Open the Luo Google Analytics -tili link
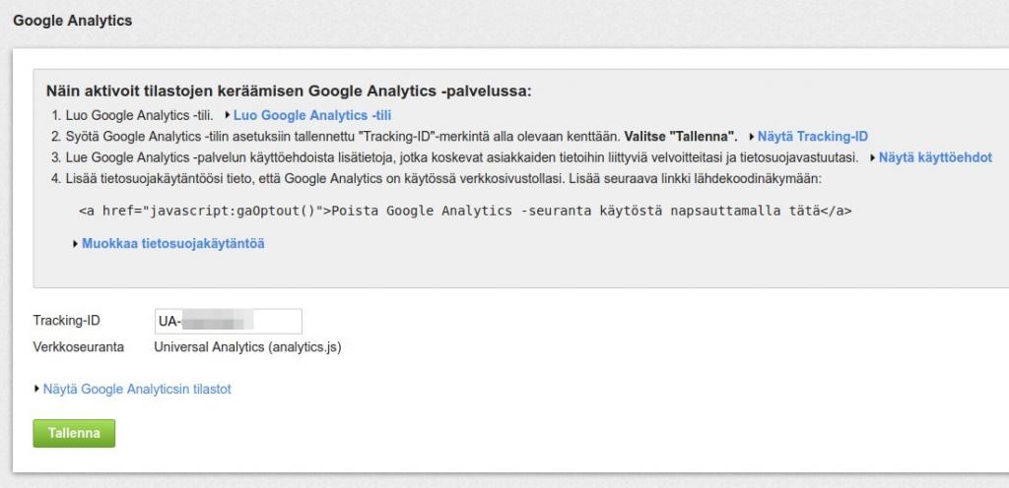Screen dimensions: 1009x488 tap(312, 115)
